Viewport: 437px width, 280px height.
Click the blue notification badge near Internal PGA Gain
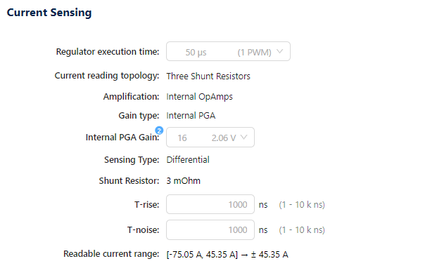159,130
